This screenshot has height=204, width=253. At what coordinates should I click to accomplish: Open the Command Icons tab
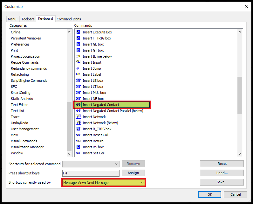[x=69, y=19]
